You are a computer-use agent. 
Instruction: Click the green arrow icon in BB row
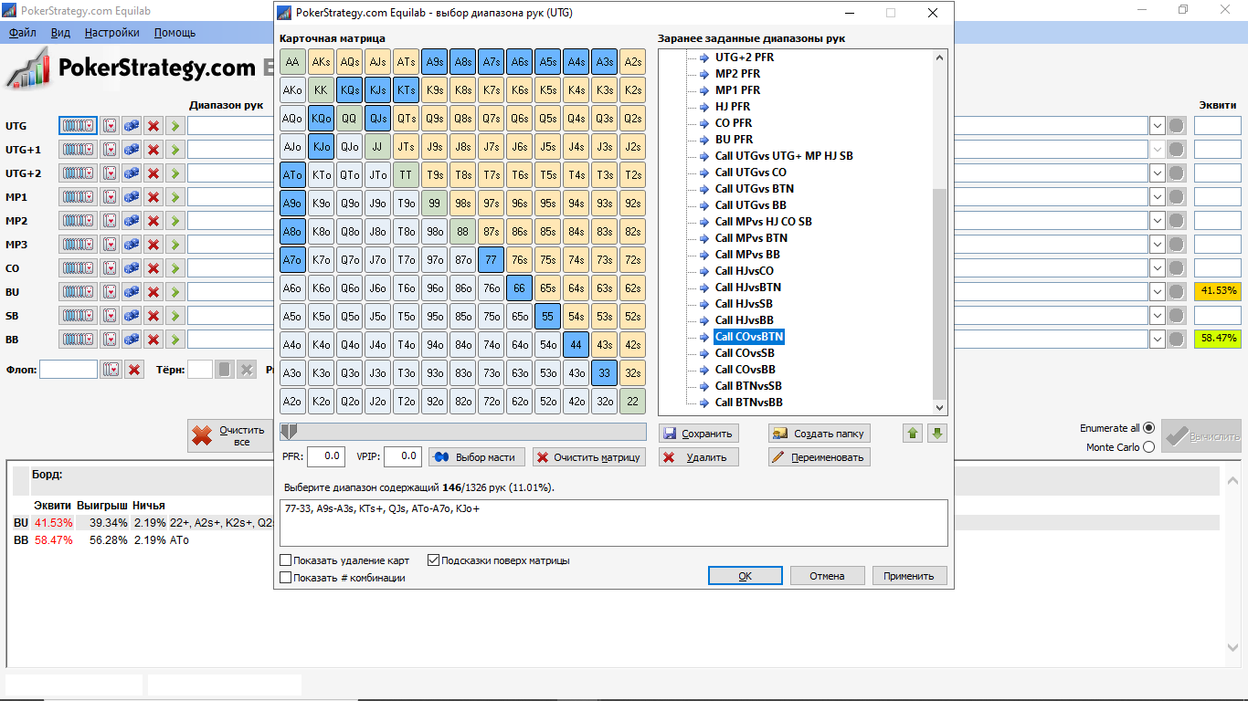[x=175, y=339]
